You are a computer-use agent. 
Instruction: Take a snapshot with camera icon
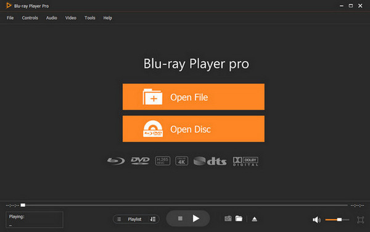tap(228, 219)
